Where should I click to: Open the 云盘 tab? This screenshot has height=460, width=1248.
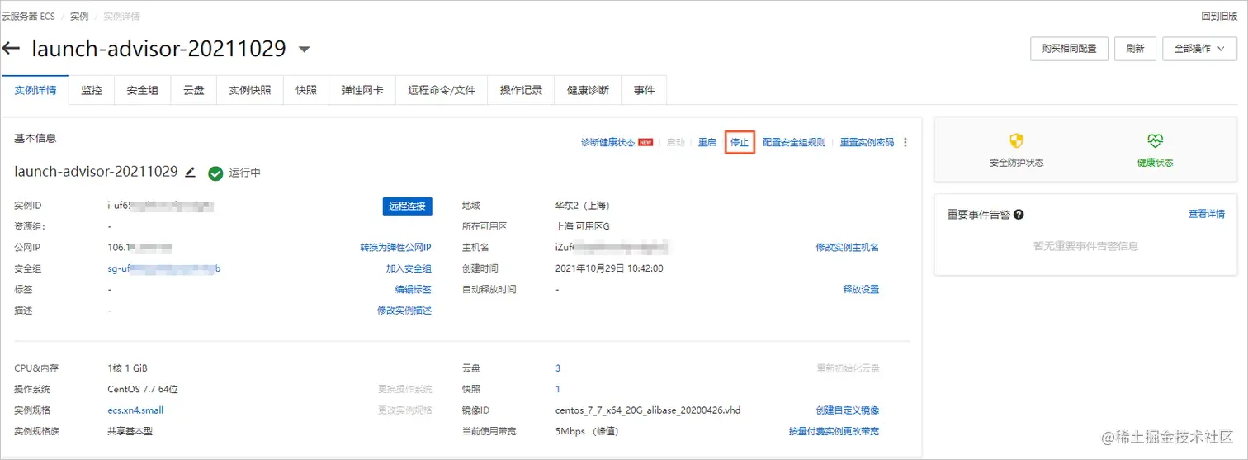click(194, 91)
